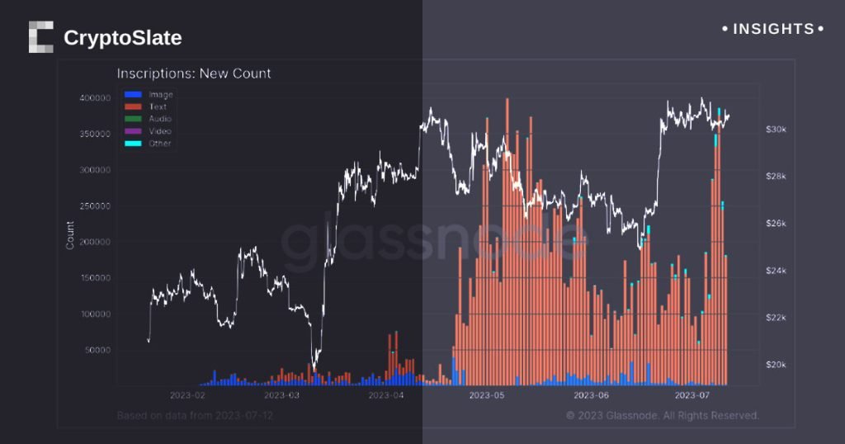Click the 2023-05 x-axis date label
Screen dimensions: 845x444
[487, 395]
